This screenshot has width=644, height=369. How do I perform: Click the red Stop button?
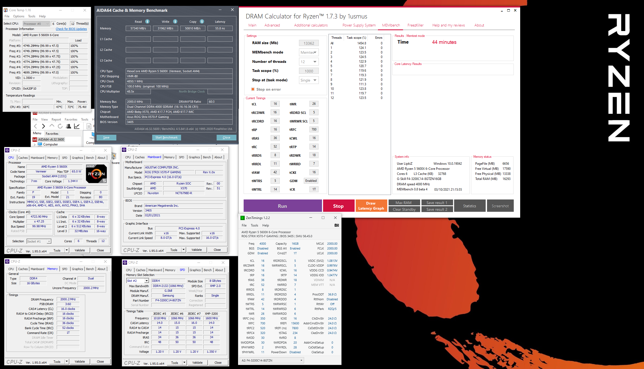tap(338, 206)
